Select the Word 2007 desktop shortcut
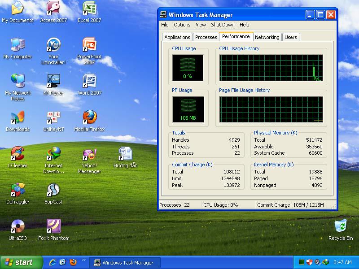Image resolution: width=359 pixels, height=269 pixels. pyautogui.click(x=89, y=85)
